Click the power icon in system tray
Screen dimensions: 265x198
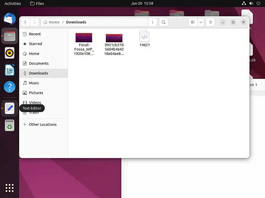pos(259,3)
